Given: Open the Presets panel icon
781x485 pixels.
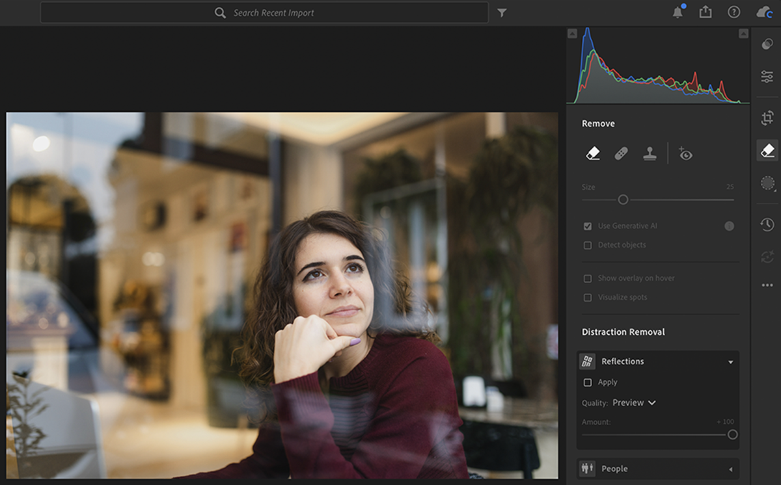Looking at the screenshot, I should click(767, 44).
